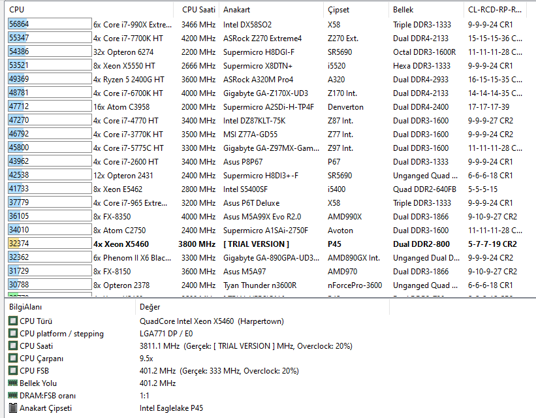Click the Avoton chipset cell
Viewport: 536px width, 418px height.
tap(340, 230)
